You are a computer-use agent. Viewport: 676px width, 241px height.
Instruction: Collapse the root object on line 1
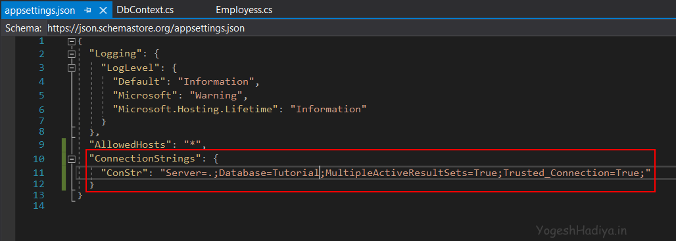[x=72, y=42]
